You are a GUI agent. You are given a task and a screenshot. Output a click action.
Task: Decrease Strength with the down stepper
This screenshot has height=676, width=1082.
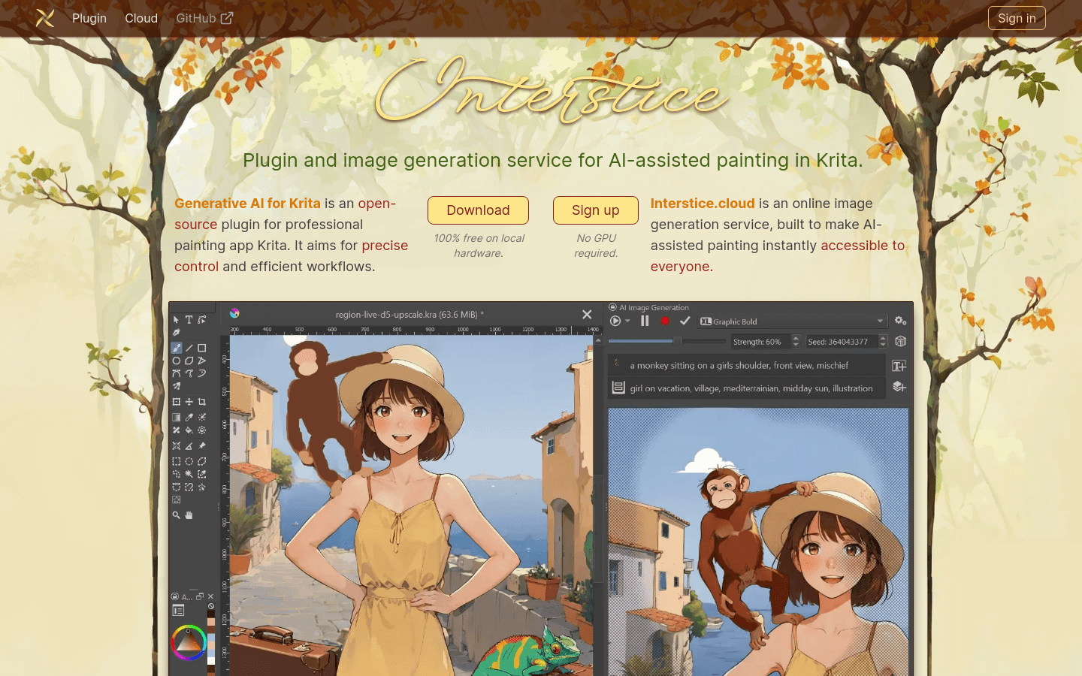[796, 345]
